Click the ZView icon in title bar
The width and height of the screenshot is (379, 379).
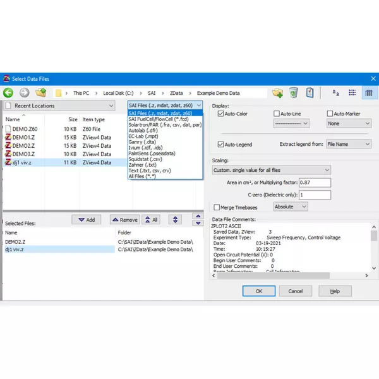coord(6,79)
